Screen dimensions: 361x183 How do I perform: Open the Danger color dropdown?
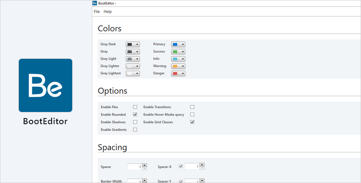point(183,74)
